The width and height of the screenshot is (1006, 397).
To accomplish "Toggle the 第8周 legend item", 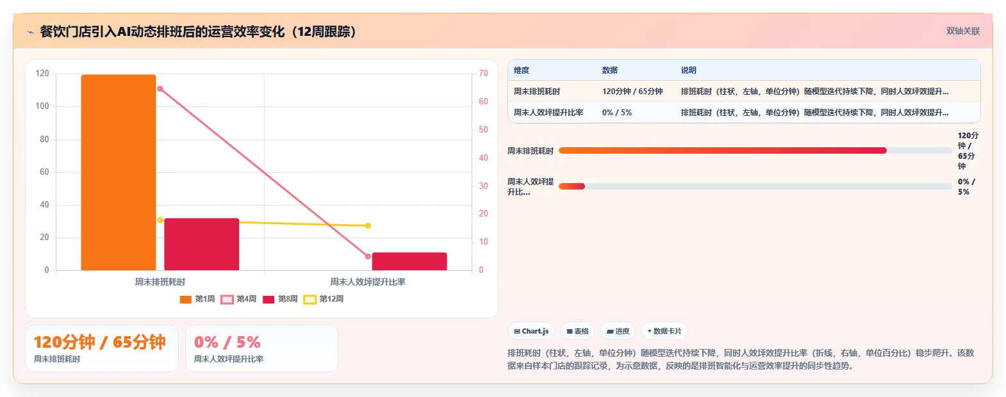I will tap(280, 299).
